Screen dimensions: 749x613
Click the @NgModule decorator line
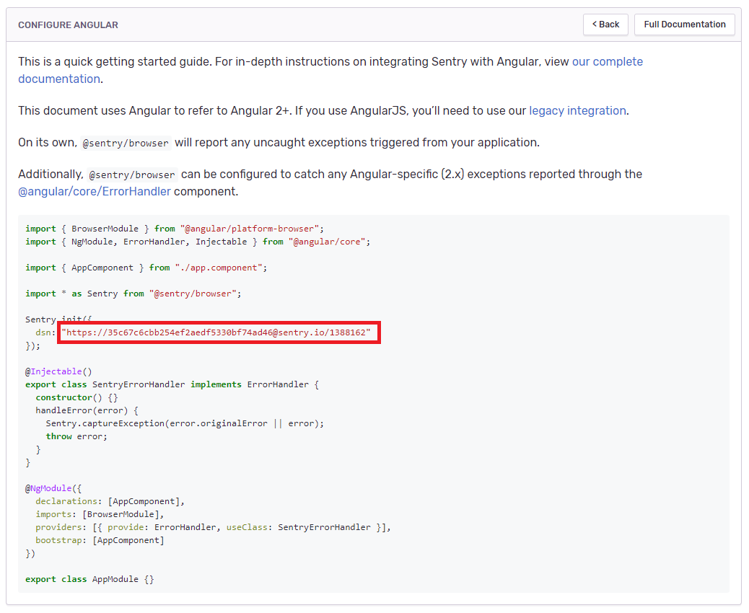coord(53,488)
